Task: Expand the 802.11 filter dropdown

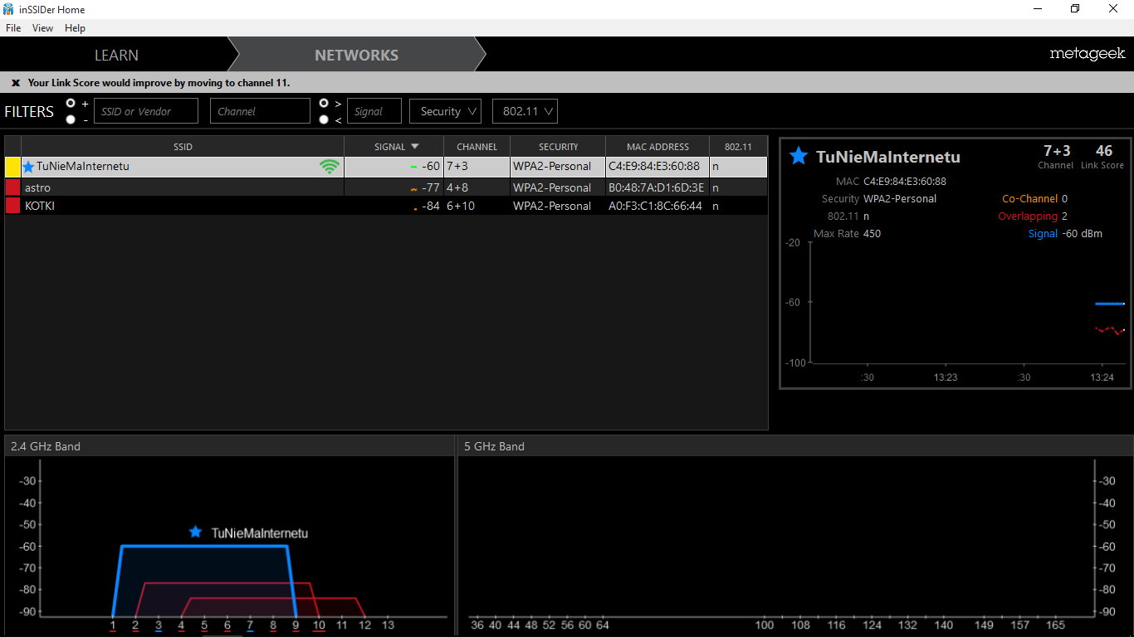Action: coord(525,111)
